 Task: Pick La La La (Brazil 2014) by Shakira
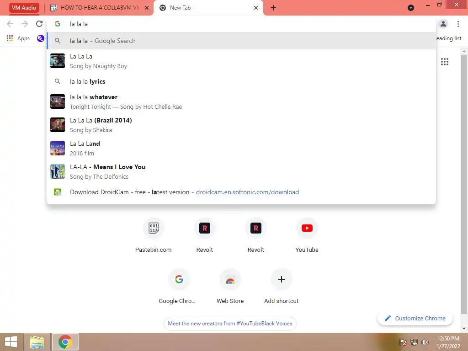coord(241,125)
